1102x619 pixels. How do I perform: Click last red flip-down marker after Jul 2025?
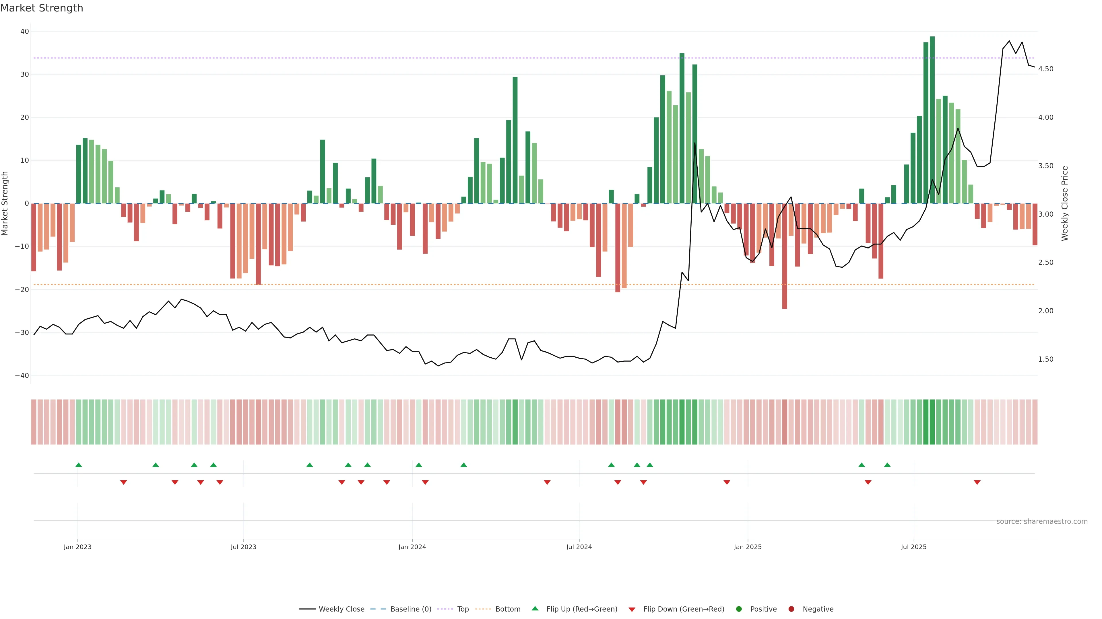point(977,482)
